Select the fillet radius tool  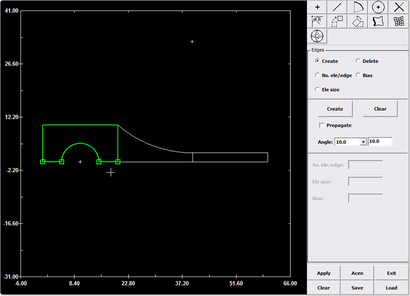click(x=317, y=22)
